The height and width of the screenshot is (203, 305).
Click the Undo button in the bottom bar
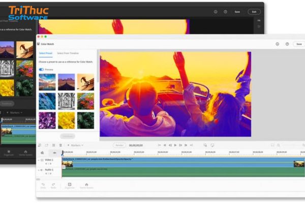[x=43, y=186]
